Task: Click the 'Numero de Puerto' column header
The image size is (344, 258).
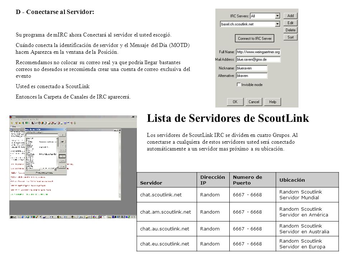Action: point(253,180)
